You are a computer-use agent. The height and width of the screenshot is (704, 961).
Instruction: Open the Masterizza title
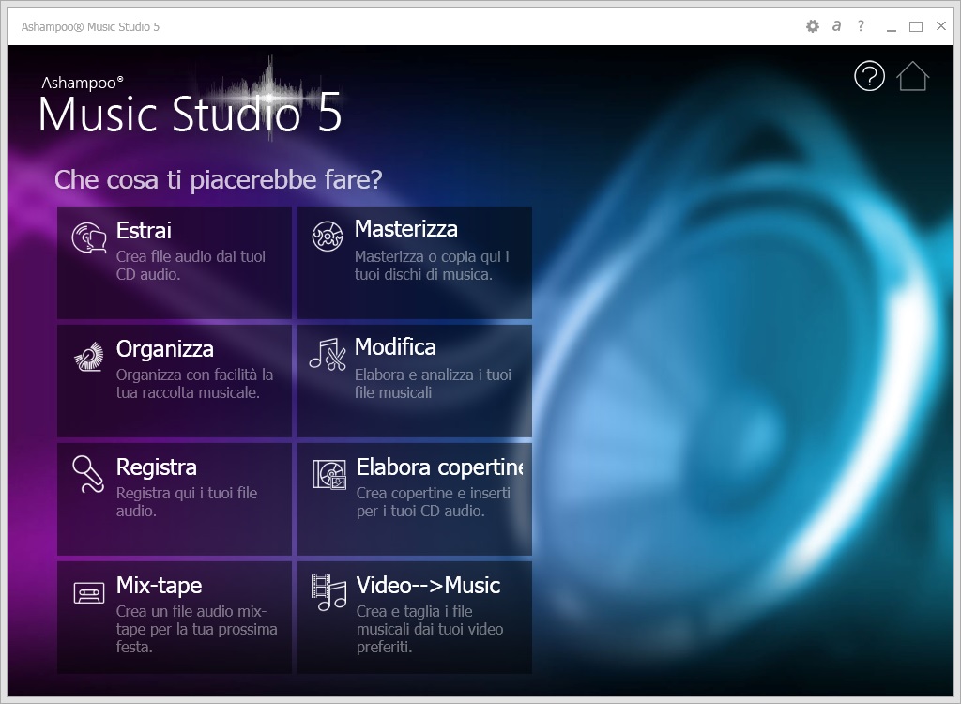[x=405, y=229]
